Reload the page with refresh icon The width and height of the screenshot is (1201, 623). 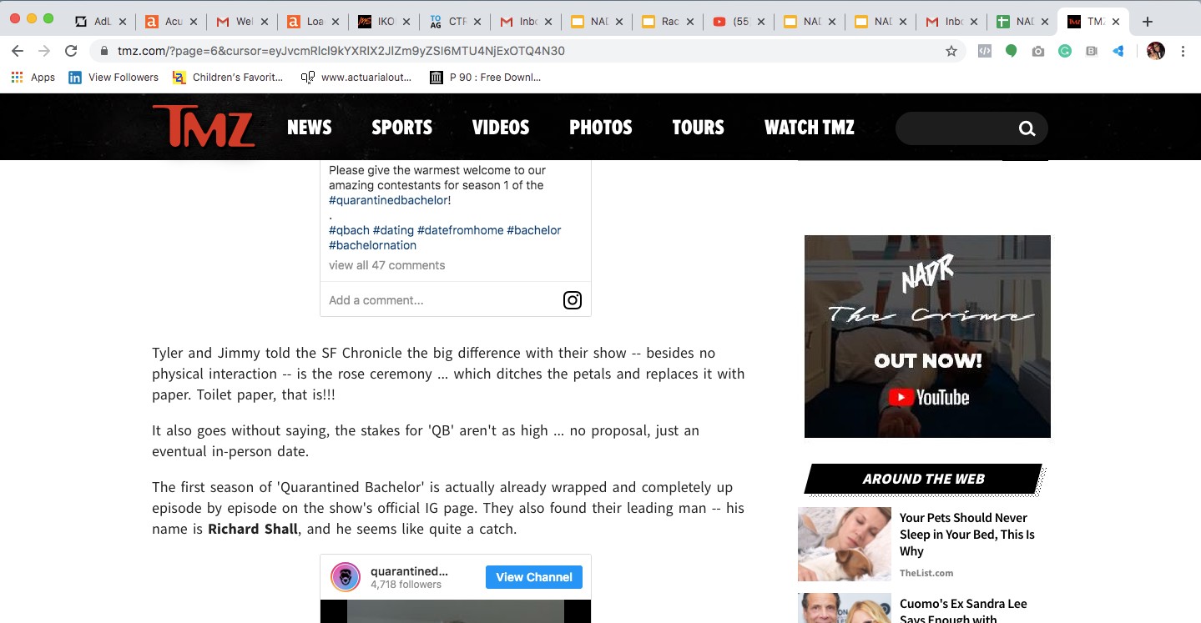71,51
